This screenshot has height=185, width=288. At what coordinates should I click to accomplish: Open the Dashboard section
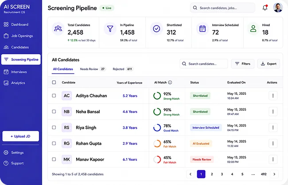16,24
